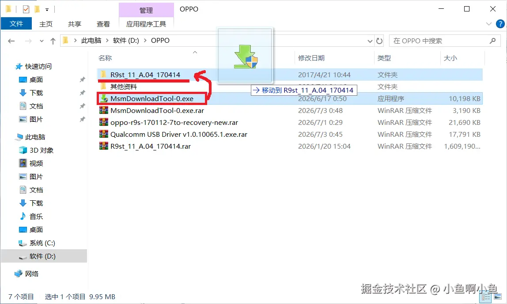The image size is (507, 304).
Task: Select MsmDownloadTool-0.exe.rar archive icon
Action: tap(103, 110)
